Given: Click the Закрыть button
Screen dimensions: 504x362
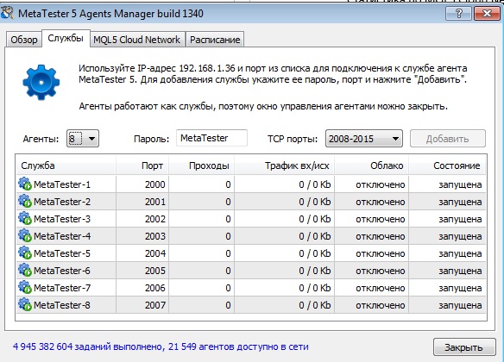Looking at the screenshot, I should click(464, 347).
